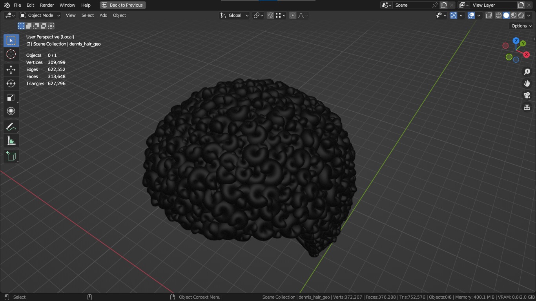Screen dimensions: 536x301
Task: Open the Options dropdown
Action: (521, 26)
